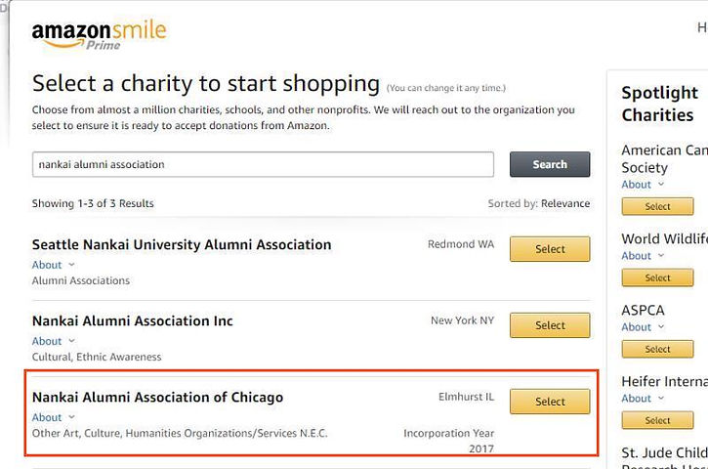Screen dimensions: 708x469
Task: Expand About under Heifer International
Action: [x=643, y=399]
